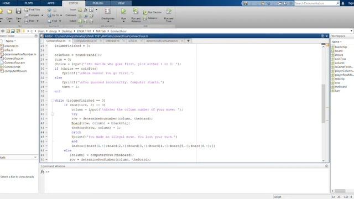Click the Workspace horizontal scrollbar thumb

(340, 191)
